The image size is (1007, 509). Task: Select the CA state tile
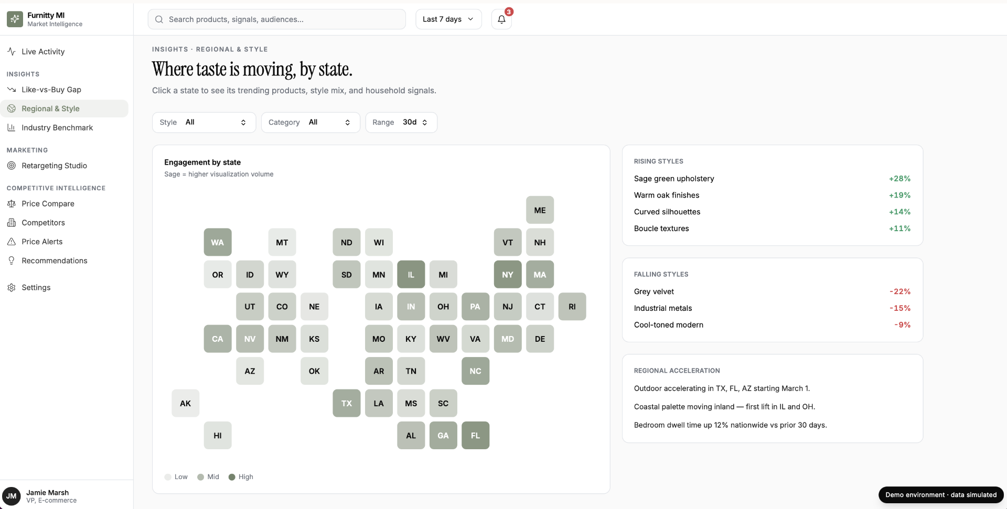[x=218, y=339]
